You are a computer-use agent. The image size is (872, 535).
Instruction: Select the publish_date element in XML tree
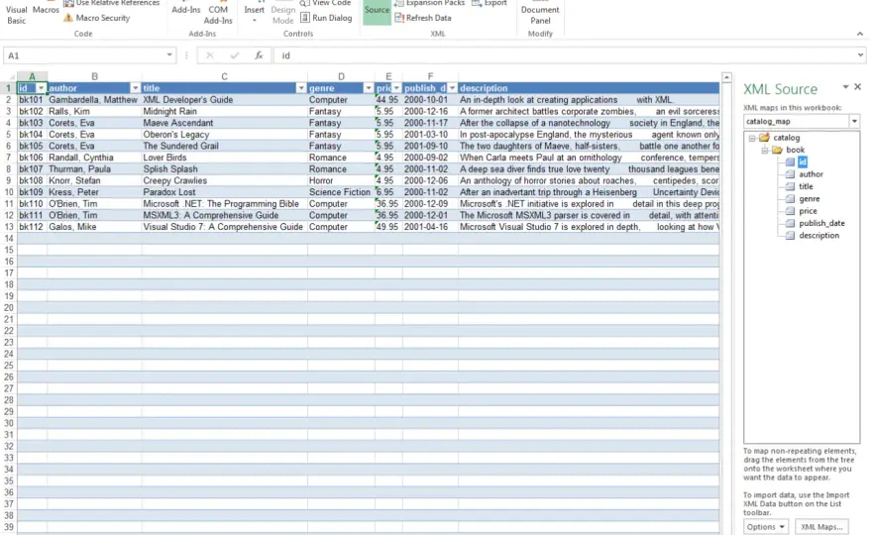(821, 223)
